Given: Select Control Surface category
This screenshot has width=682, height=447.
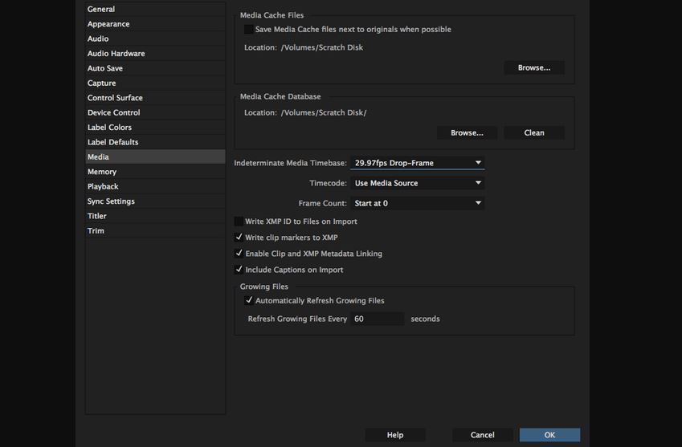Looking at the screenshot, I should 155,98.
